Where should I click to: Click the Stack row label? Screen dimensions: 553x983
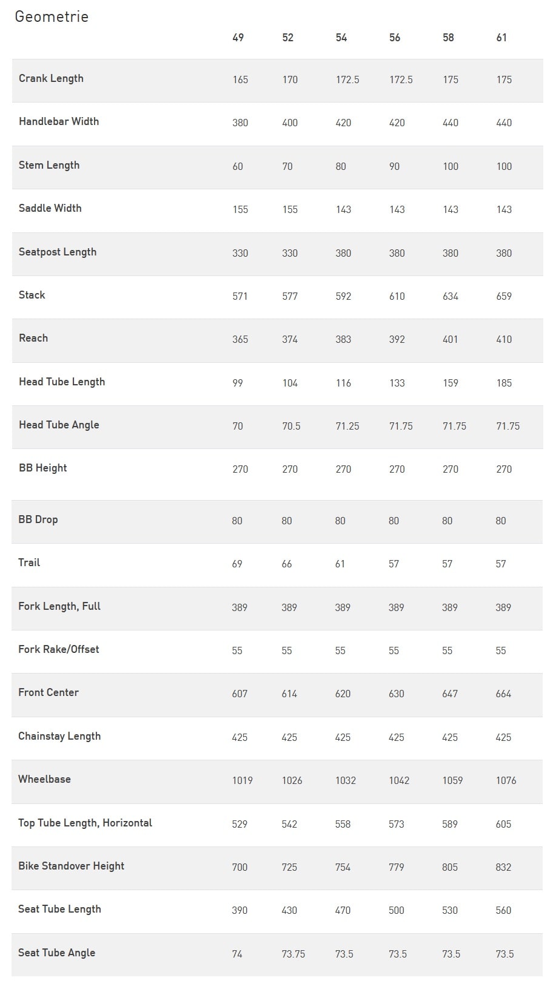tap(32, 295)
